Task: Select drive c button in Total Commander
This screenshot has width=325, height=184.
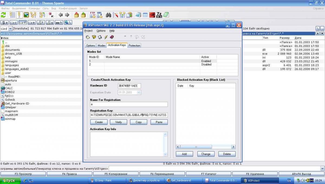Action: pos(14,23)
